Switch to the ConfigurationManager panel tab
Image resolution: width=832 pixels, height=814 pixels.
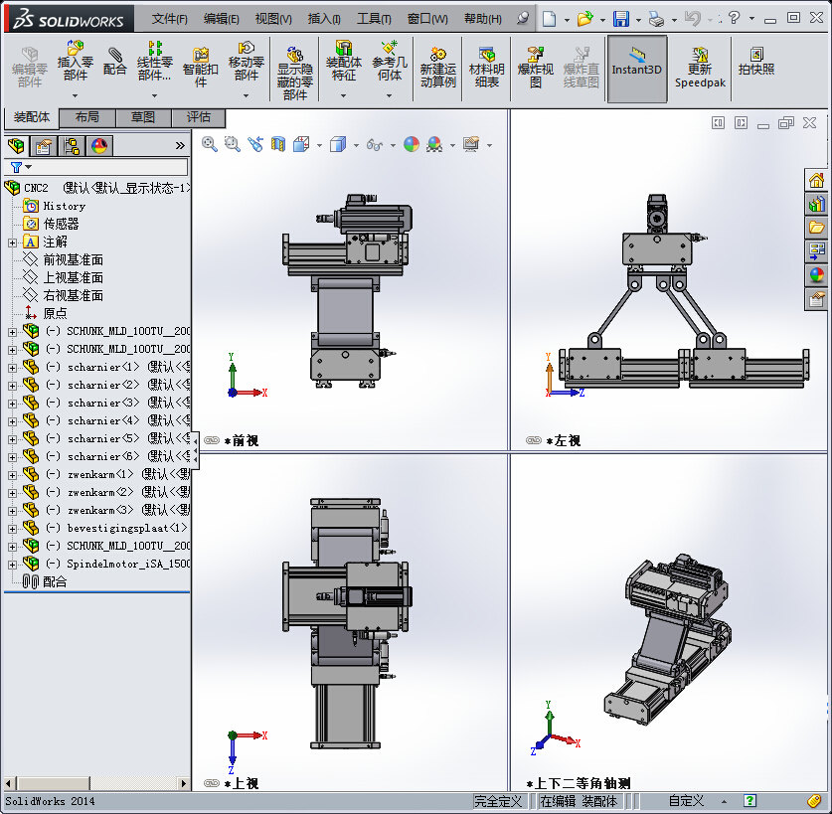[72, 146]
